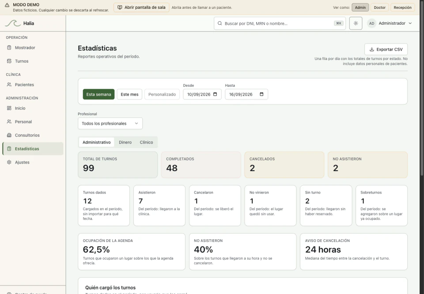This screenshot has height=294, width=424.
Task: Focus the DNI, MRN o nombre search field
Action: tap(280, 23)
